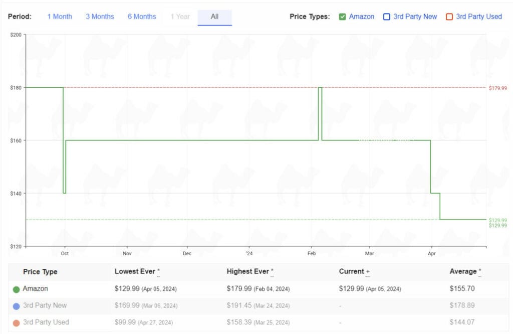
Task: Choose the 1 Year period option
Action: tap(180, 17)
